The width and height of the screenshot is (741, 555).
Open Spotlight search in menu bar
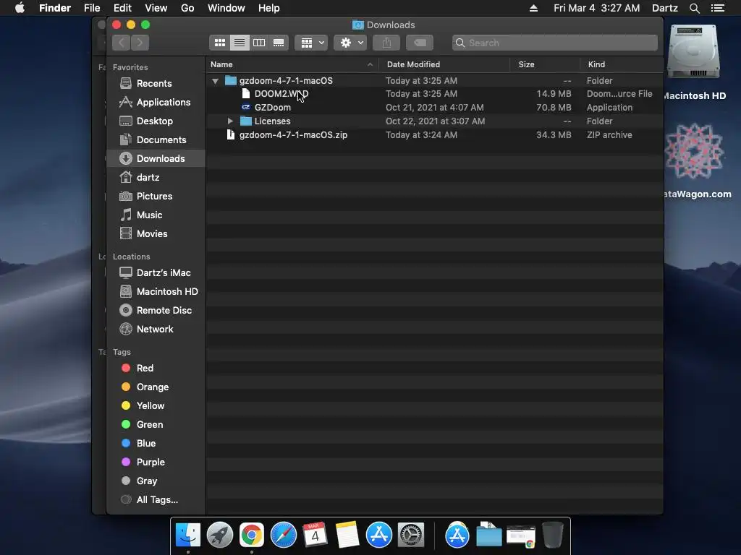(694, 8)
